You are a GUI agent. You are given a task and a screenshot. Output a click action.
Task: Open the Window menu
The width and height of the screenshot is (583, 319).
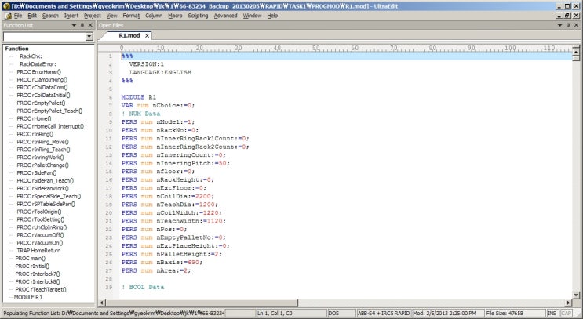[252, 16]
